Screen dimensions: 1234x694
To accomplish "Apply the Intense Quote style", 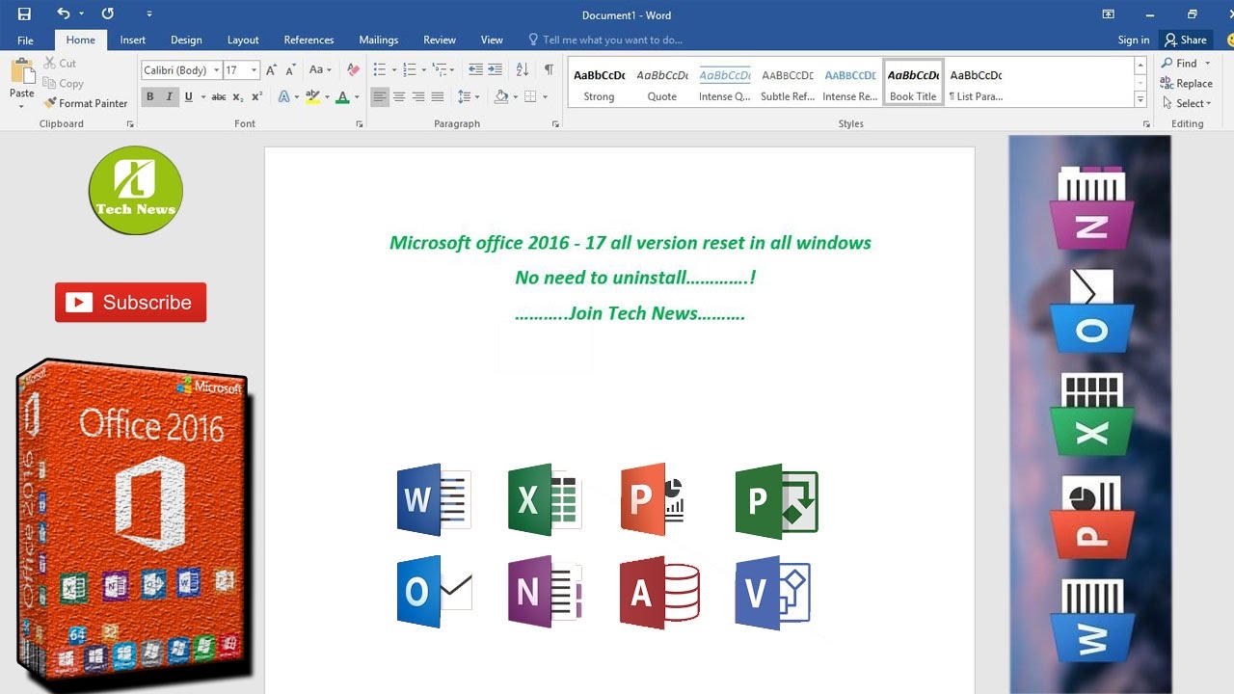I will (725, 84).
